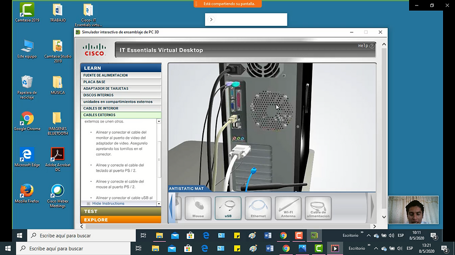
Task: Click Start button on bottom taskbar
Action: click(8, 249)
